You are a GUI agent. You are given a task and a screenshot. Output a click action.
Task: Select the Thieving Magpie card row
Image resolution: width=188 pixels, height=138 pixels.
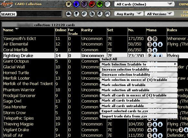pos(95,124)
